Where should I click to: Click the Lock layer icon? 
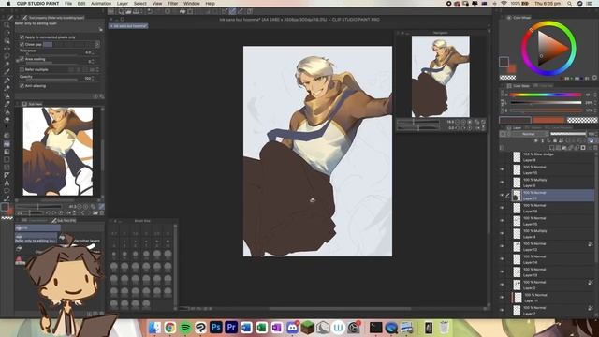pyautogui.click(x=555, y=140)
